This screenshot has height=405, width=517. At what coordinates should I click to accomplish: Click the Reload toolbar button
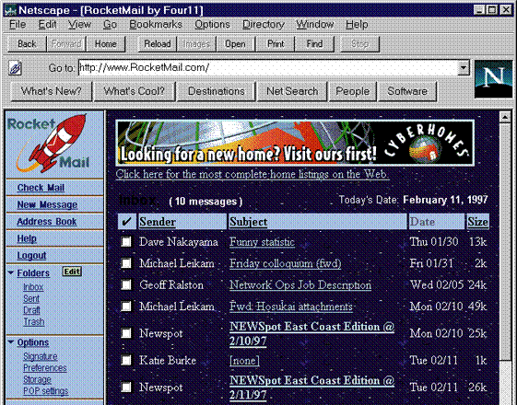pyautogui.click(x=158, y=44)
